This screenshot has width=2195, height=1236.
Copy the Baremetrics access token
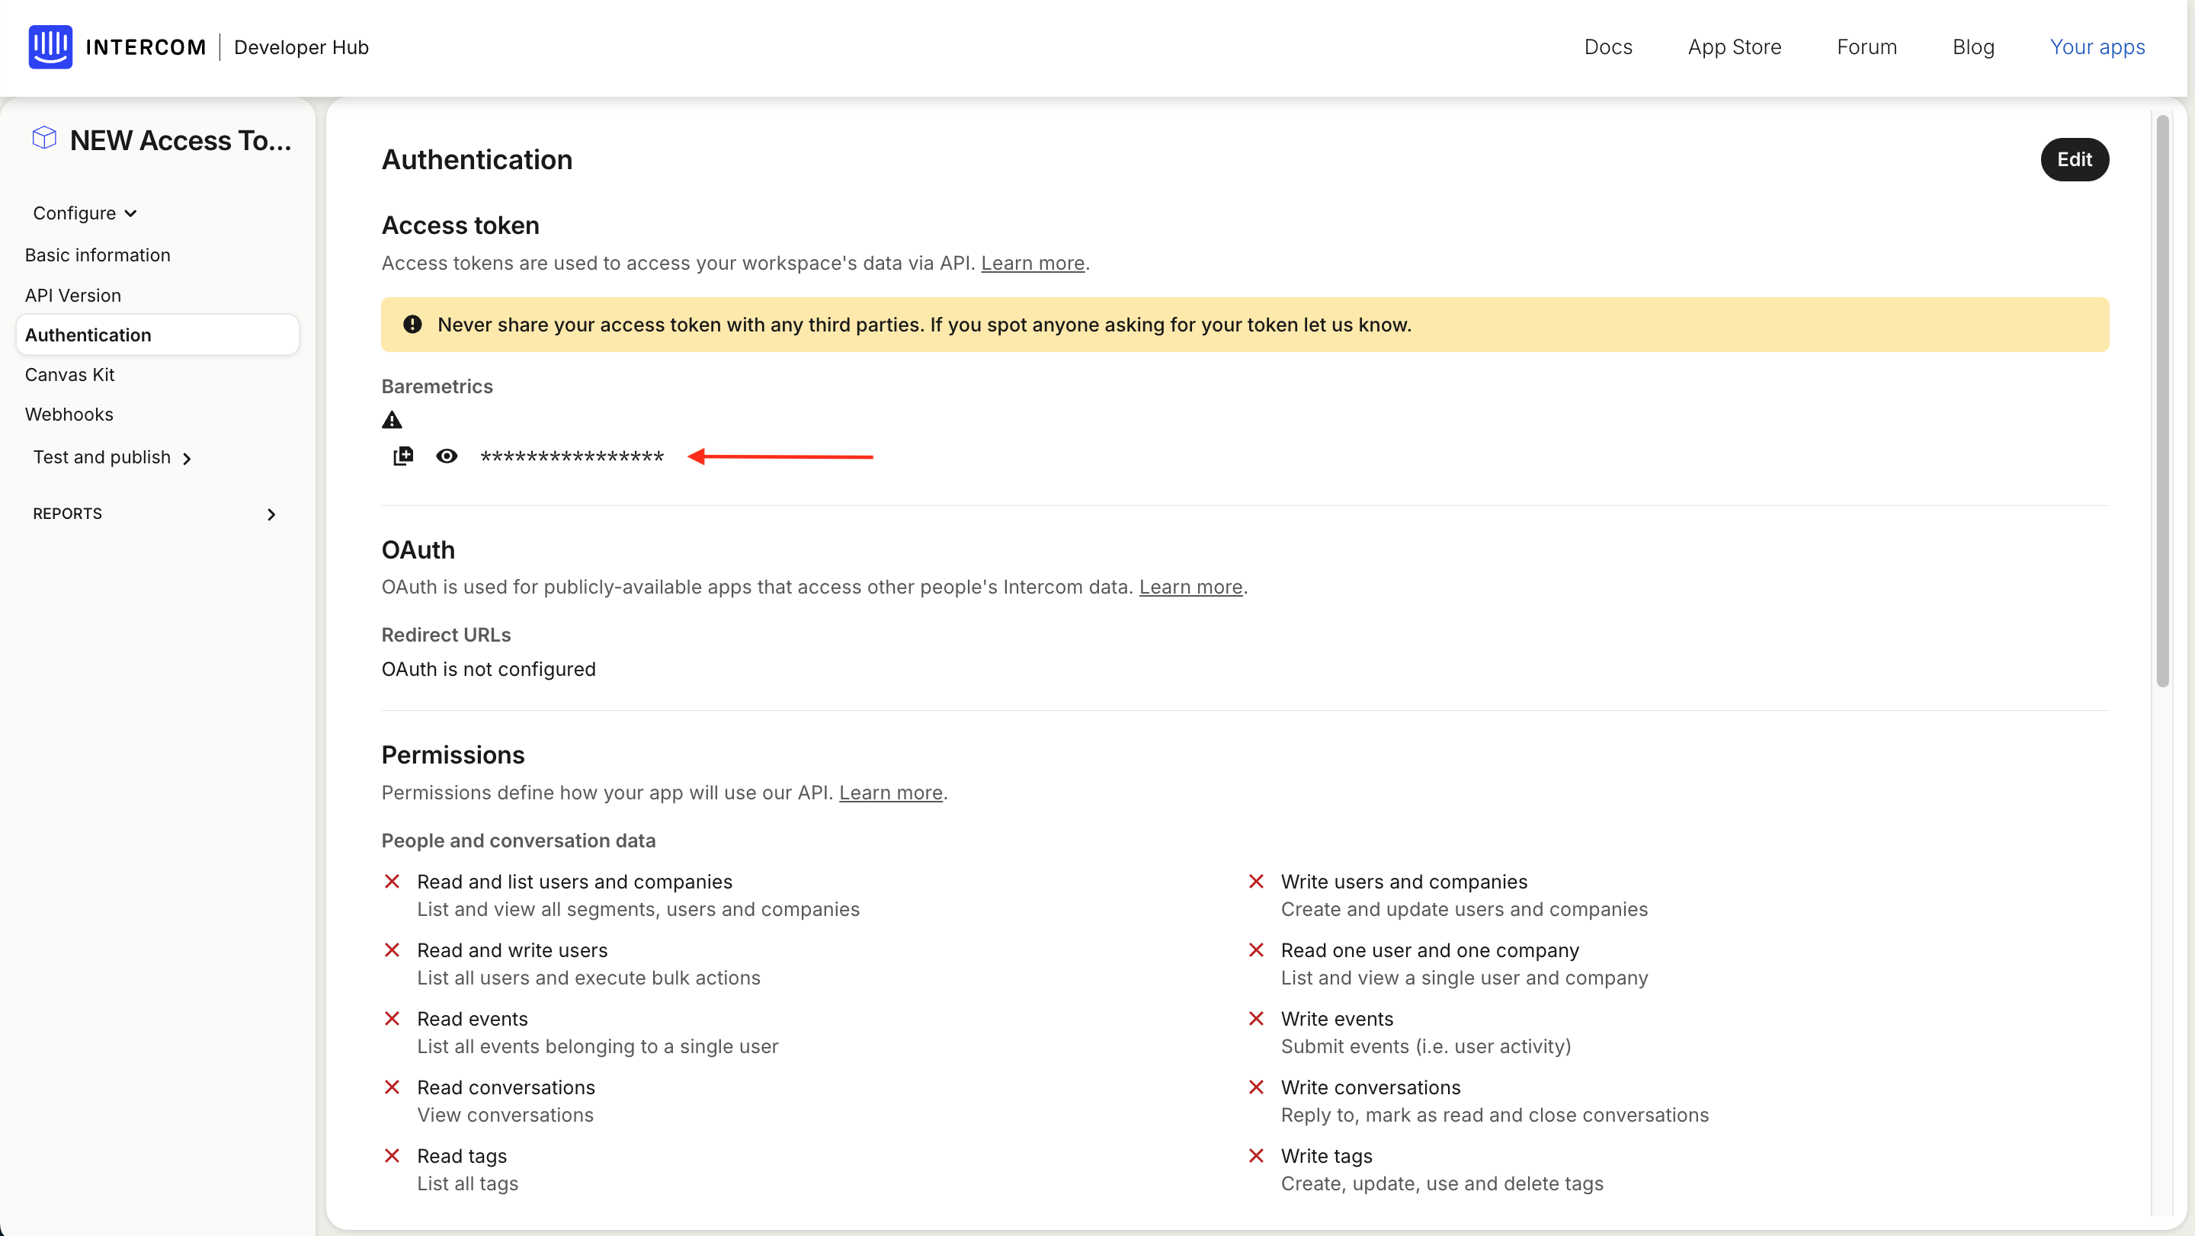point(403,456)
